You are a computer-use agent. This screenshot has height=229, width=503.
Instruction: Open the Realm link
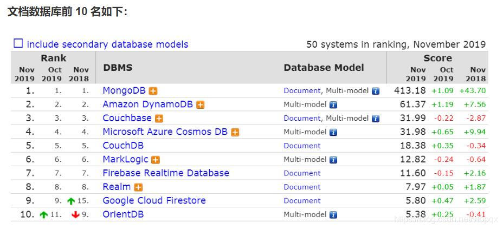tap(117, 187)
